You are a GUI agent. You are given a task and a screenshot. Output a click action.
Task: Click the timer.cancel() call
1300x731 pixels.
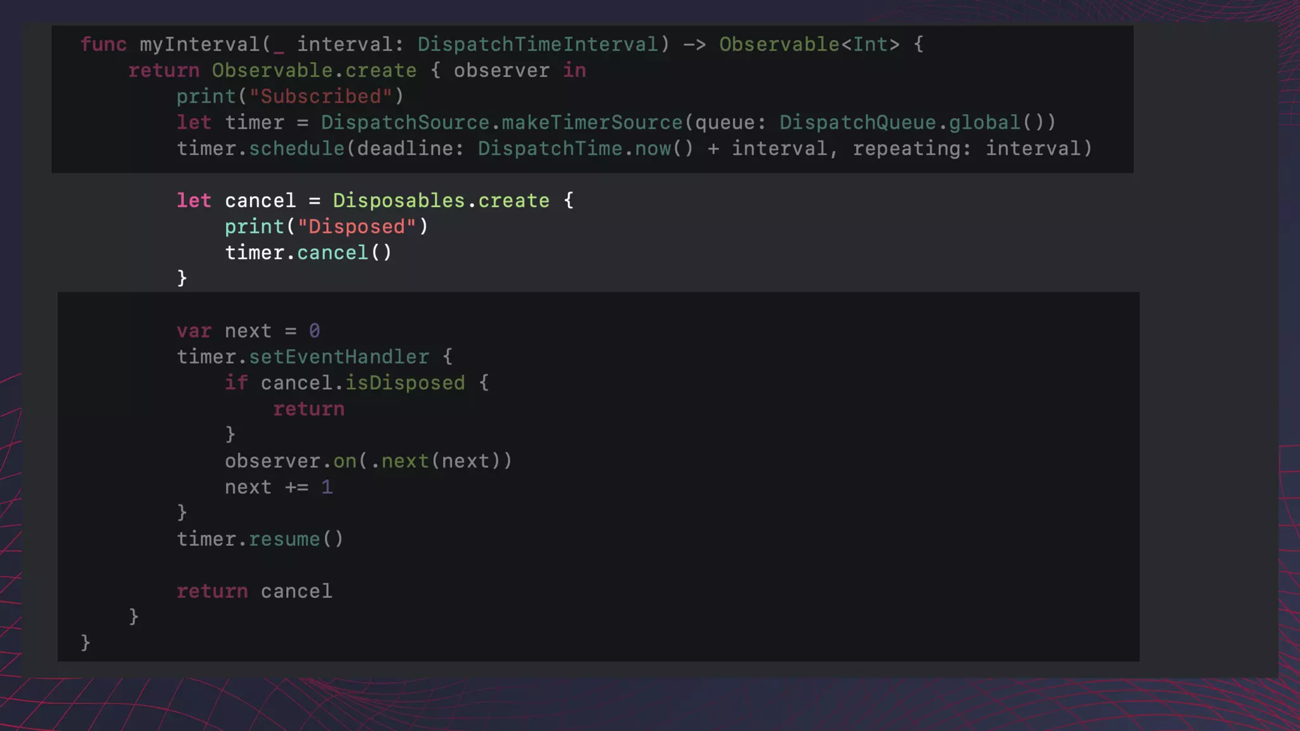click(308, 253)
